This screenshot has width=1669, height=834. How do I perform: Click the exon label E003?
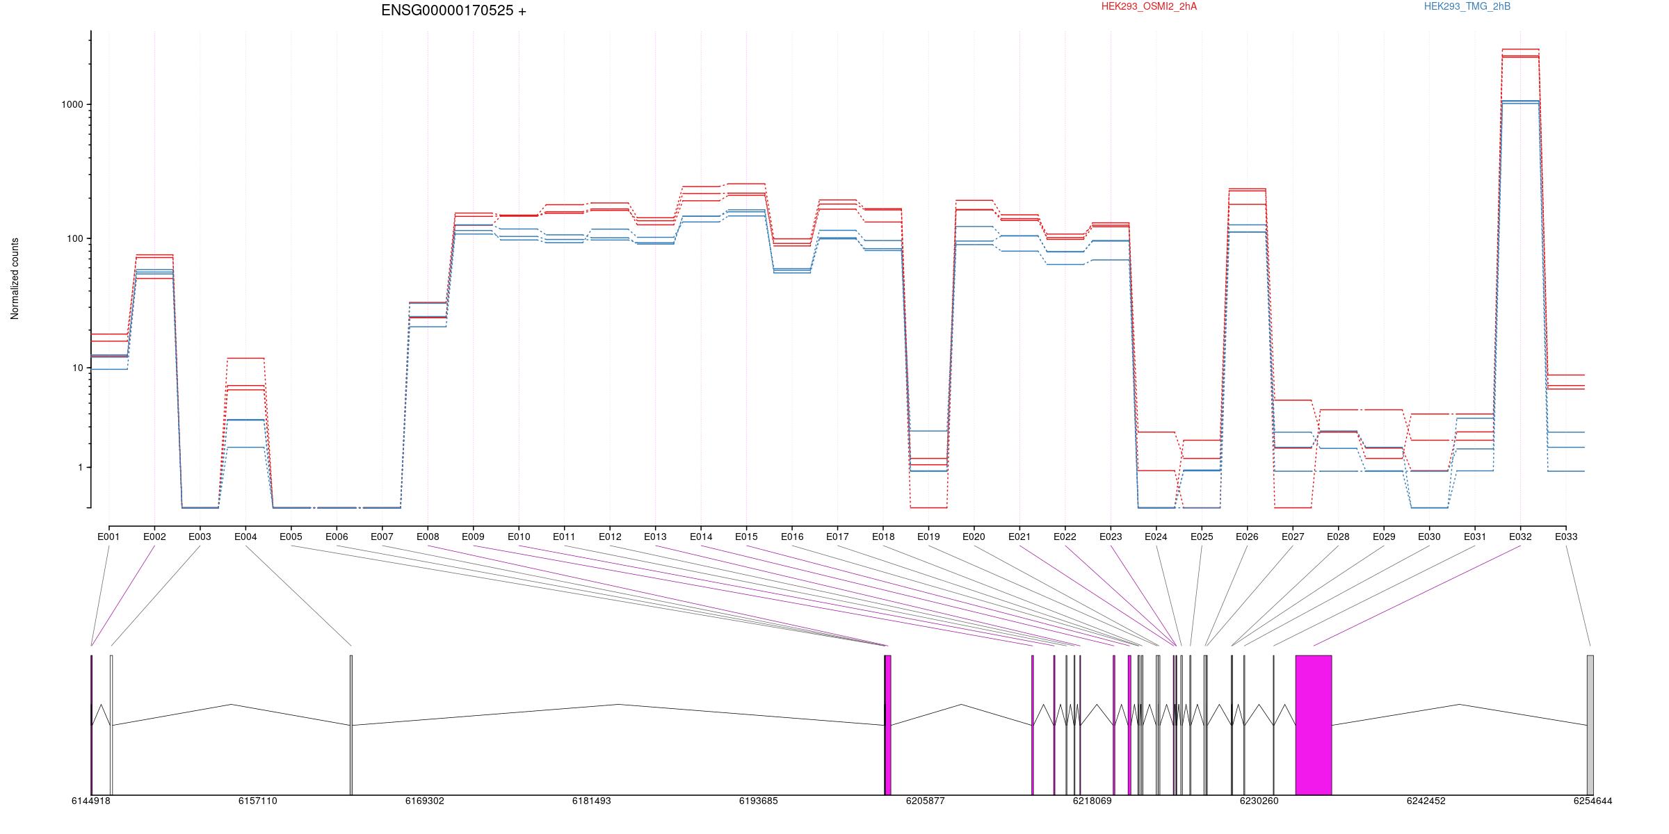click(200, 537)
